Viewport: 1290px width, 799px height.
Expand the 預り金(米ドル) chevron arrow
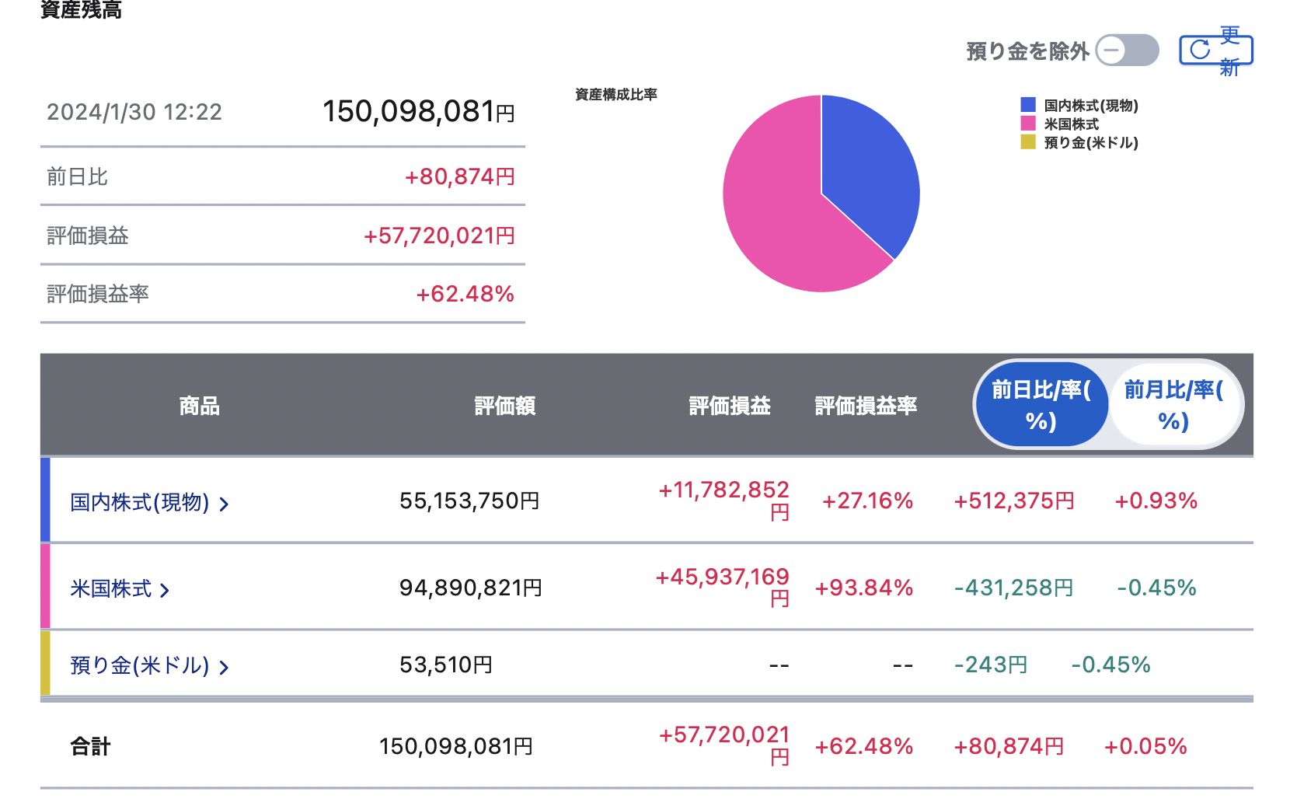pyautogui.click(x=224, y=668)
